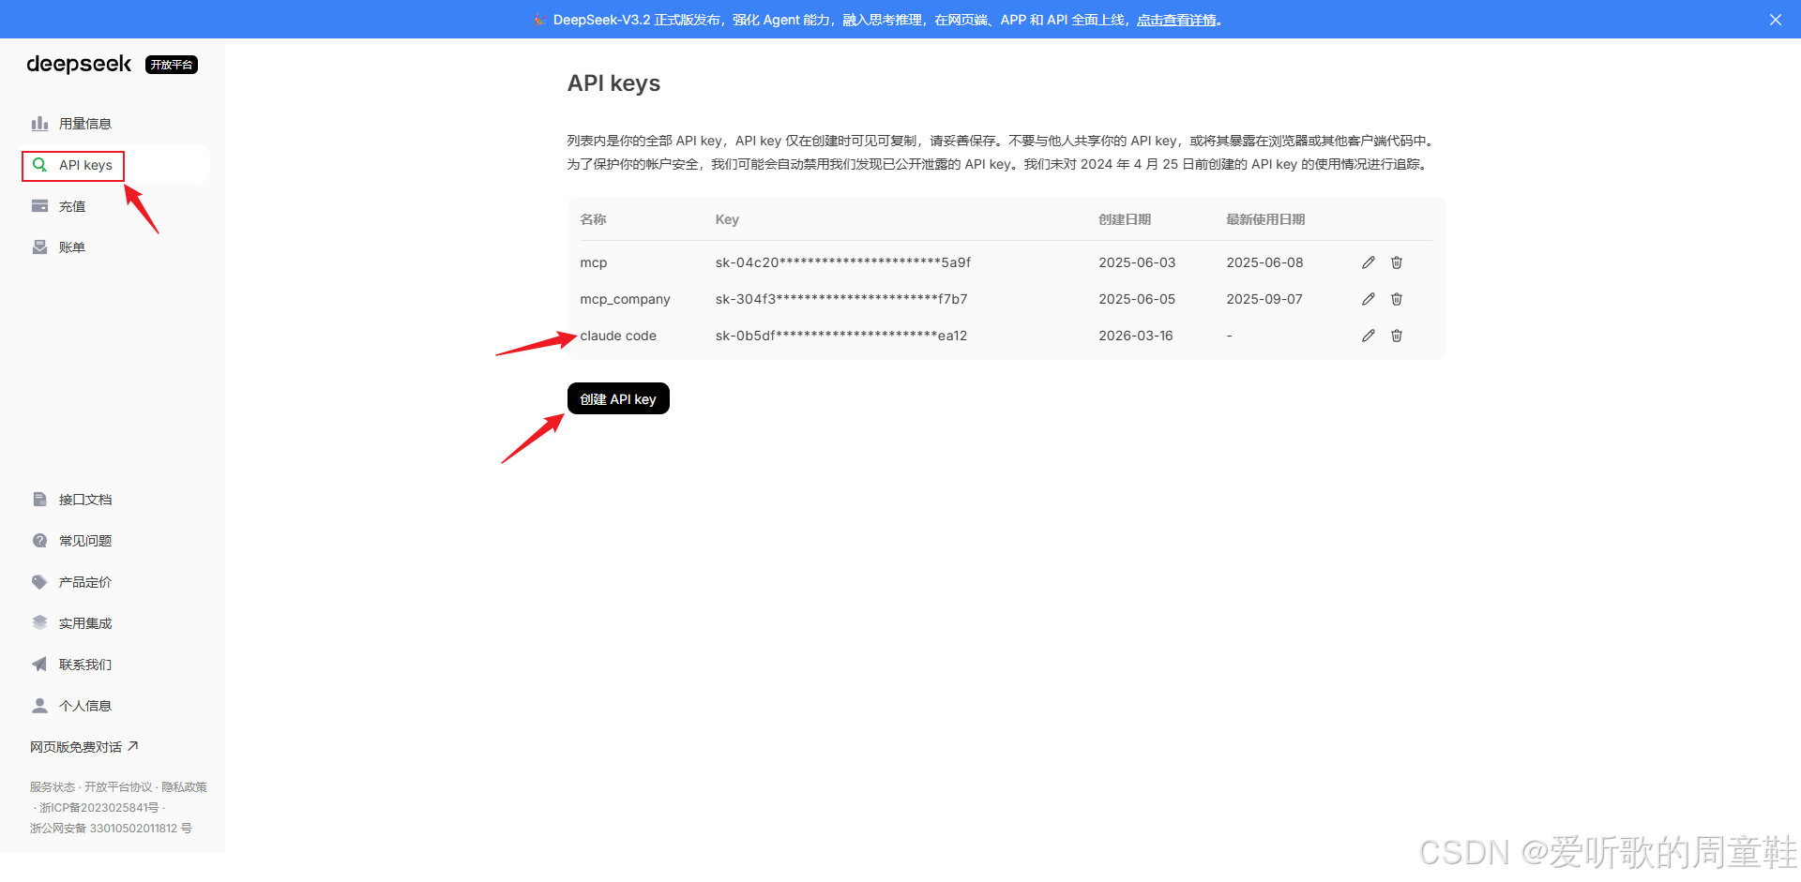Open 实用集成 integrations page
Image resolution: width=1801 pixels, height=882 pixels.
pyautogui.click(x=85, y=623)
